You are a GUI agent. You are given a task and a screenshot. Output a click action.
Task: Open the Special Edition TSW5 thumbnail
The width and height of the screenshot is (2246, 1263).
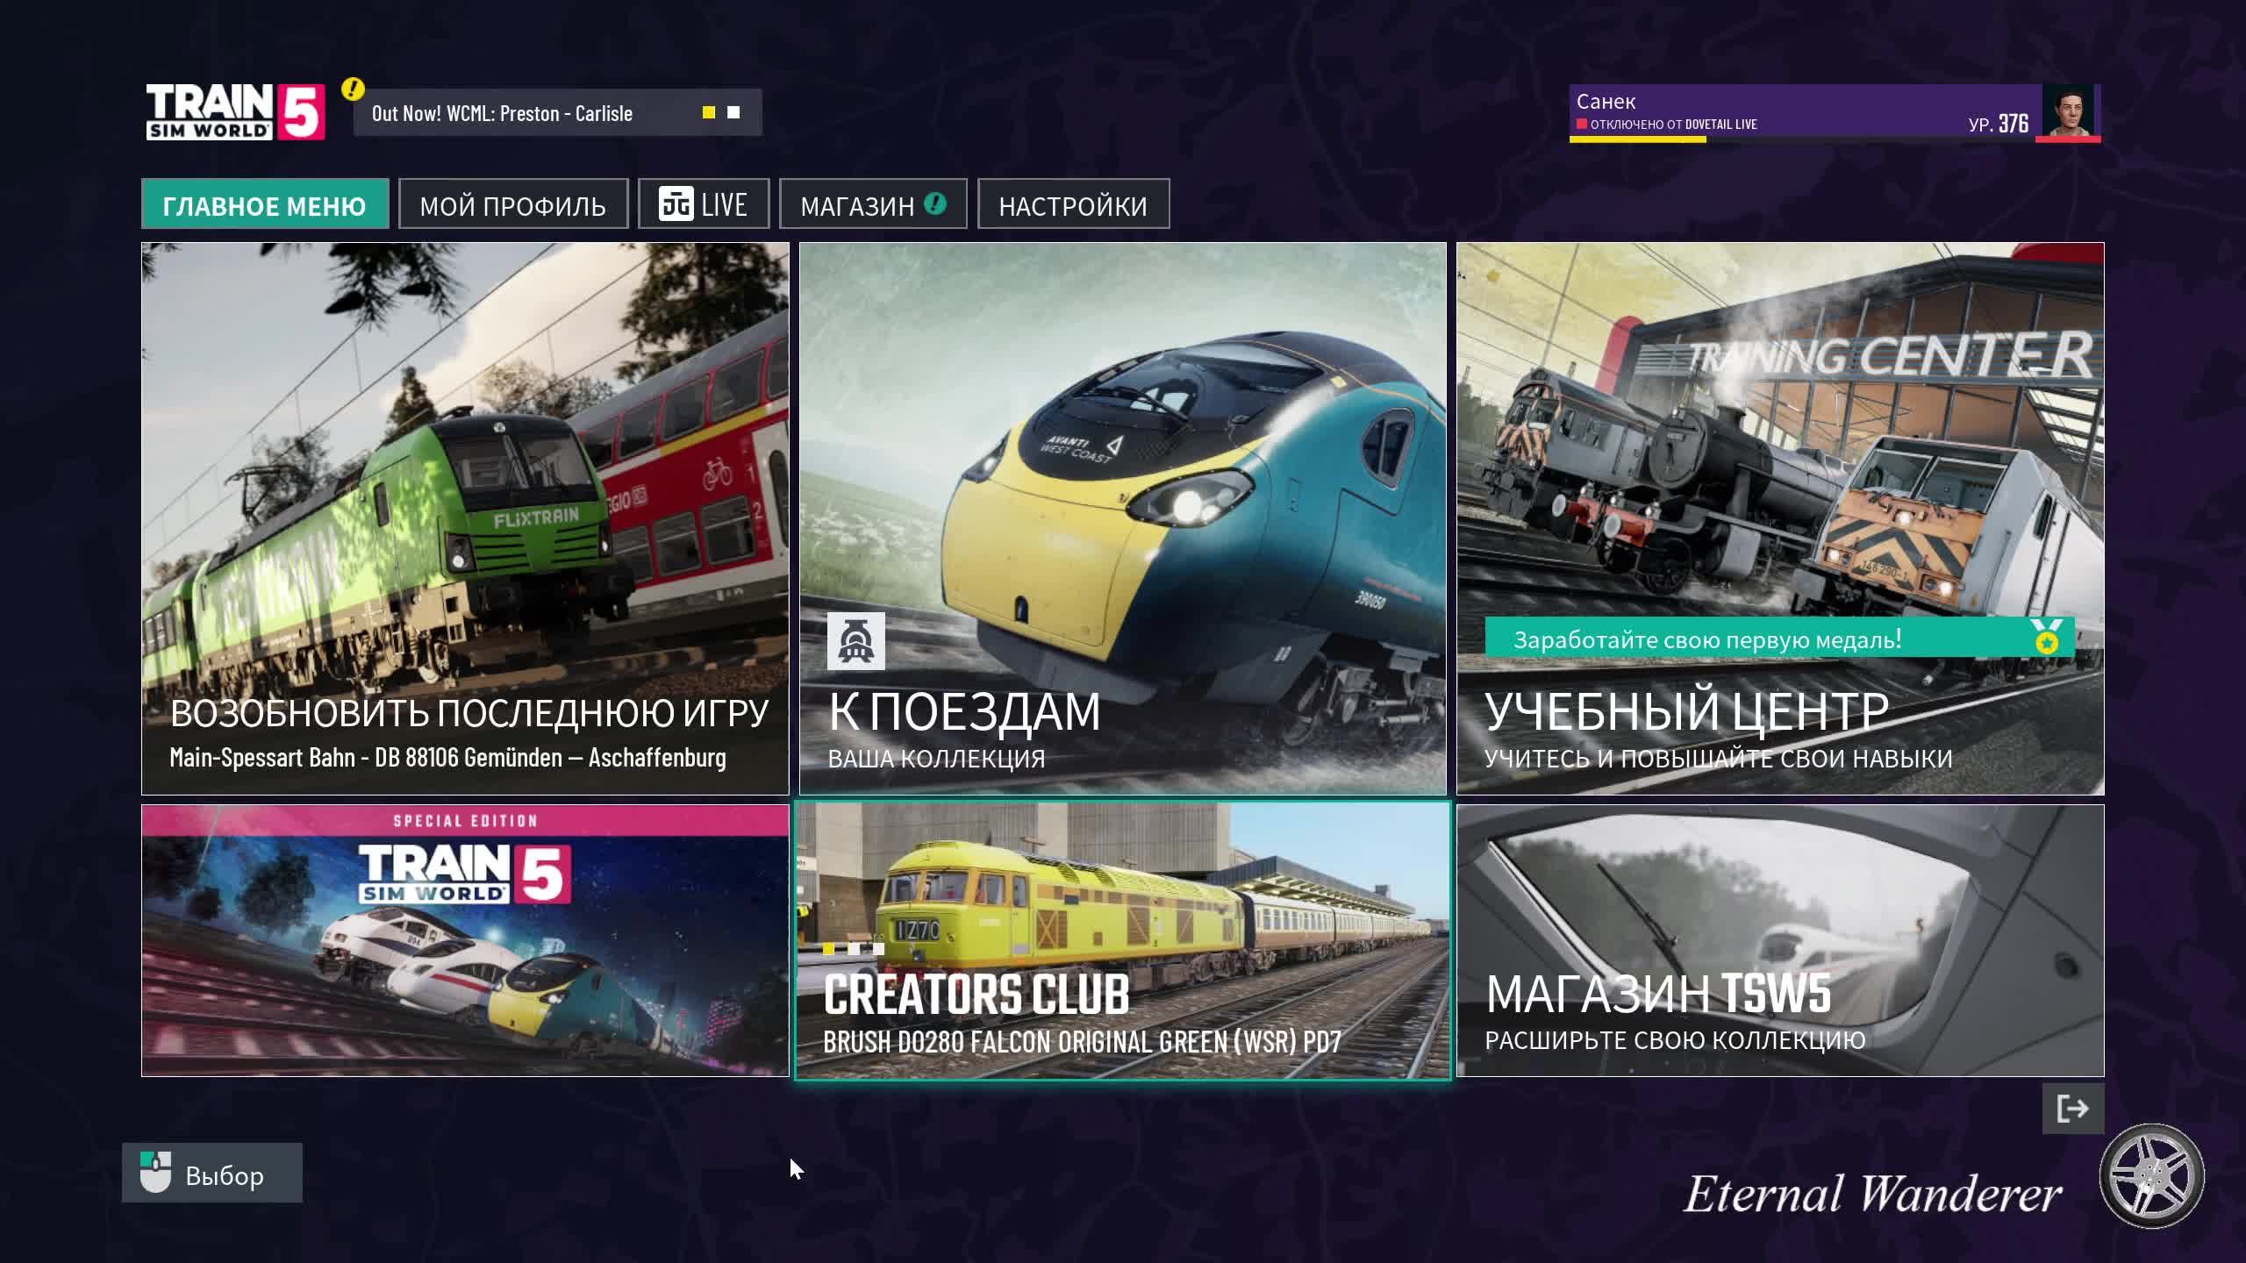point(465,940)
